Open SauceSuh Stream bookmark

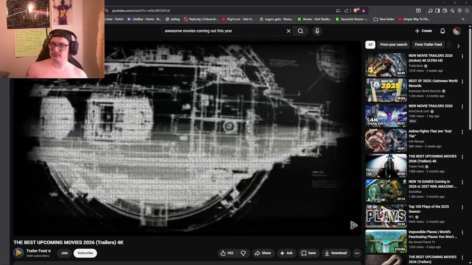click(351, 19)
